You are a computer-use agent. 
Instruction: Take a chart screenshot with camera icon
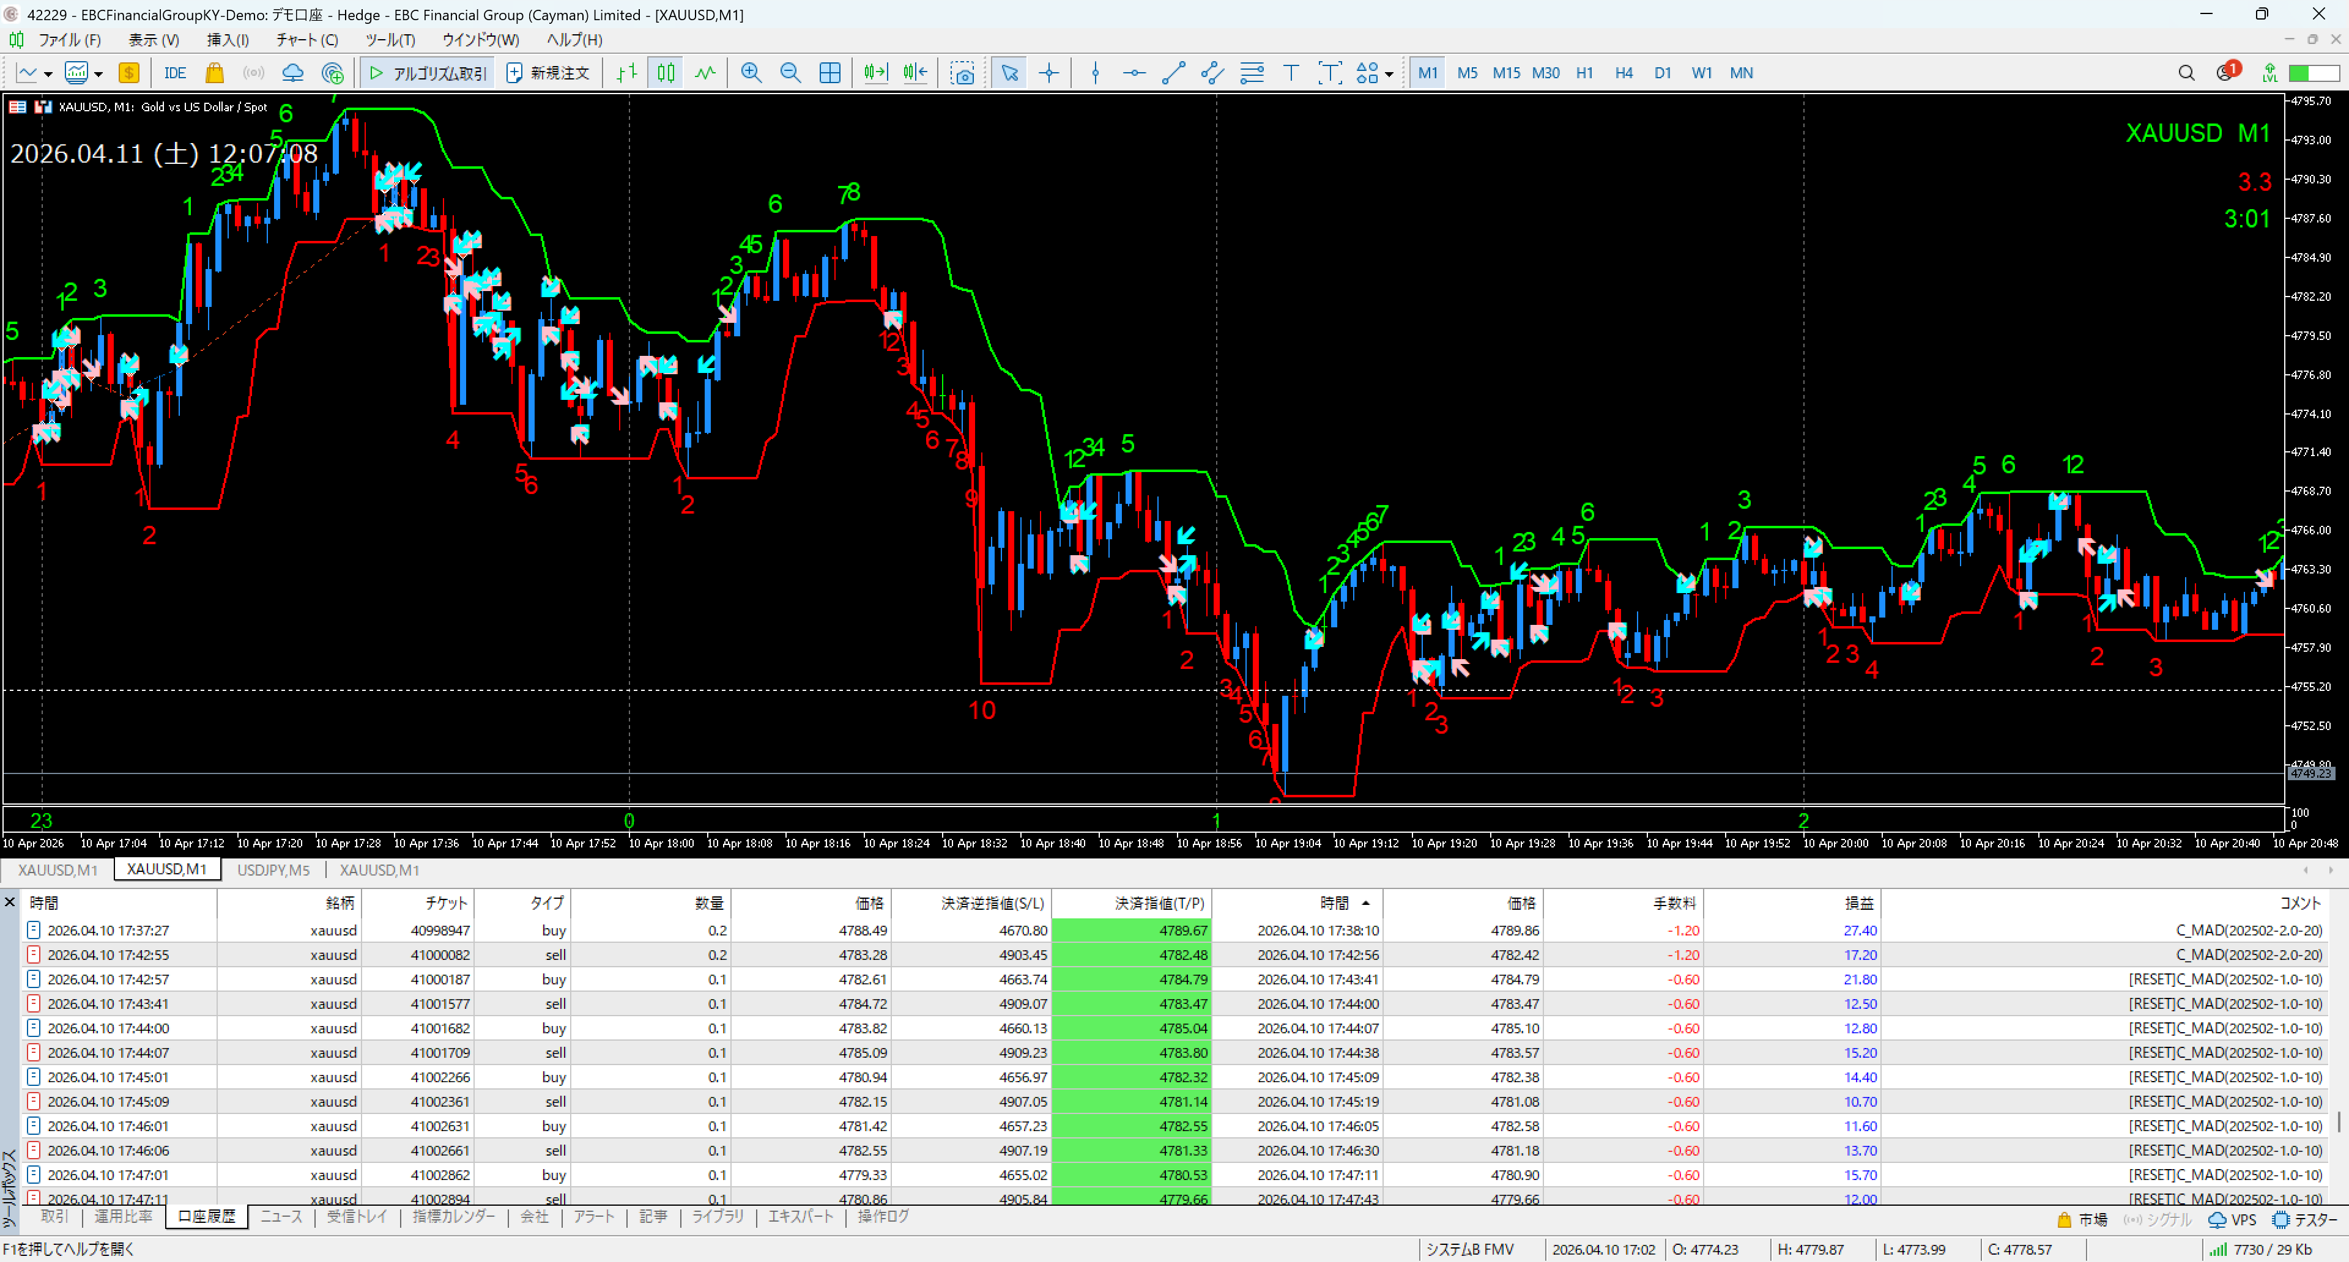[x=962, y=73]
